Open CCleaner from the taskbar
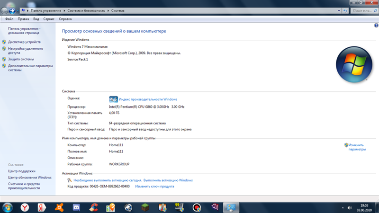This screenshot has height=213, width=379. 94,207
